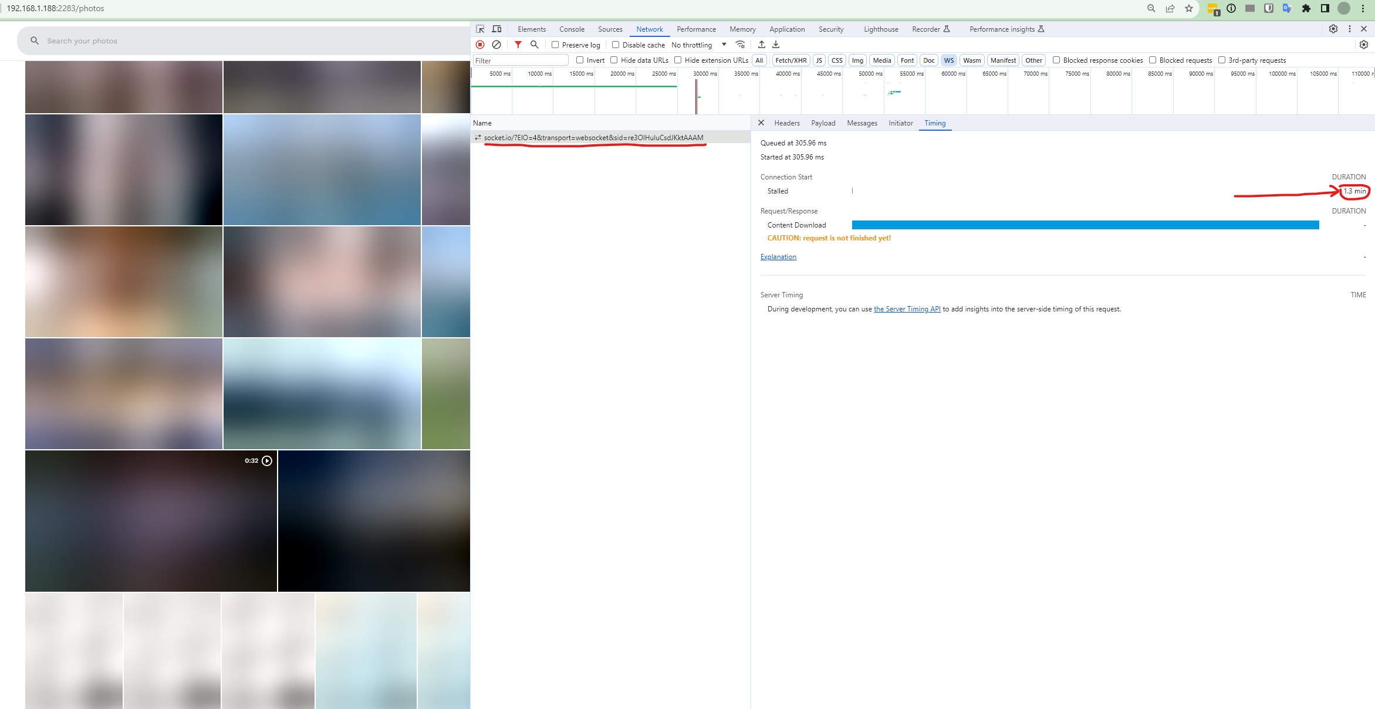Open Chrome's main three-dot menu
The height and width of the screenshot is (709, 1375).
point(1363,8)
